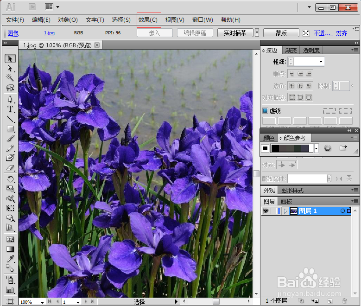
Task: Click the vertical scrollbar thumb
Action: 256,173
